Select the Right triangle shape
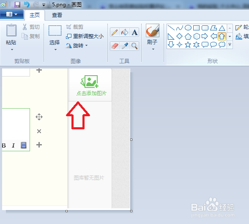249x224 pixels. (x=171, y=36)
